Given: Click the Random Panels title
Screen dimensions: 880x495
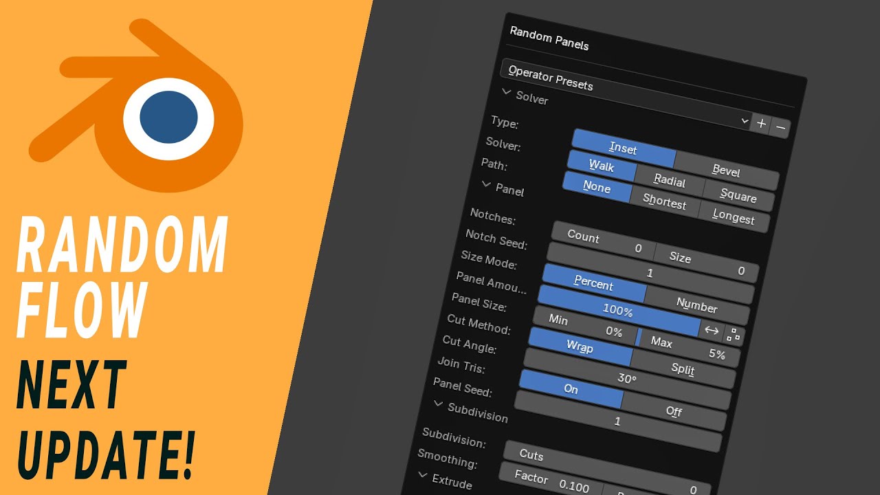Looking at the screenshot, I should (x=549, y=38).
